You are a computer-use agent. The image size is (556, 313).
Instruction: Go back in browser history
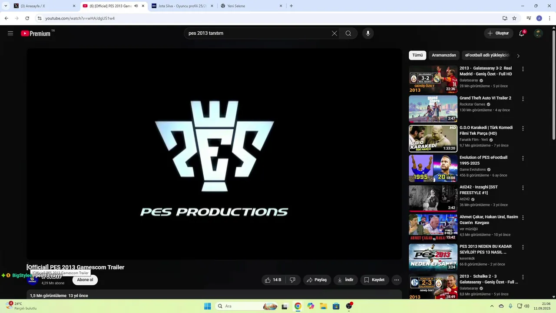click(7, 18)
